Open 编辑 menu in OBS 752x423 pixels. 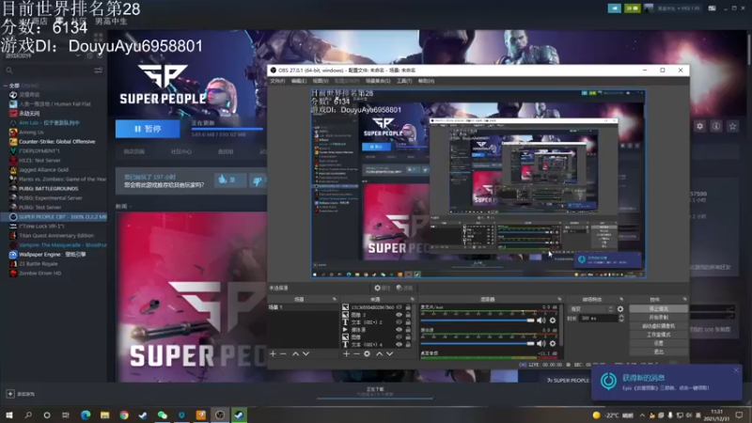[x=298, y=81]
